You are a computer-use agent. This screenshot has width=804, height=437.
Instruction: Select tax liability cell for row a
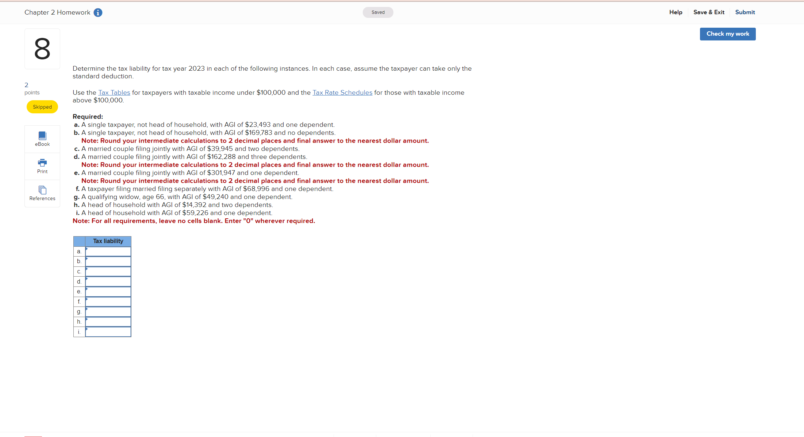pyautogui.click(x=108, y=251)
